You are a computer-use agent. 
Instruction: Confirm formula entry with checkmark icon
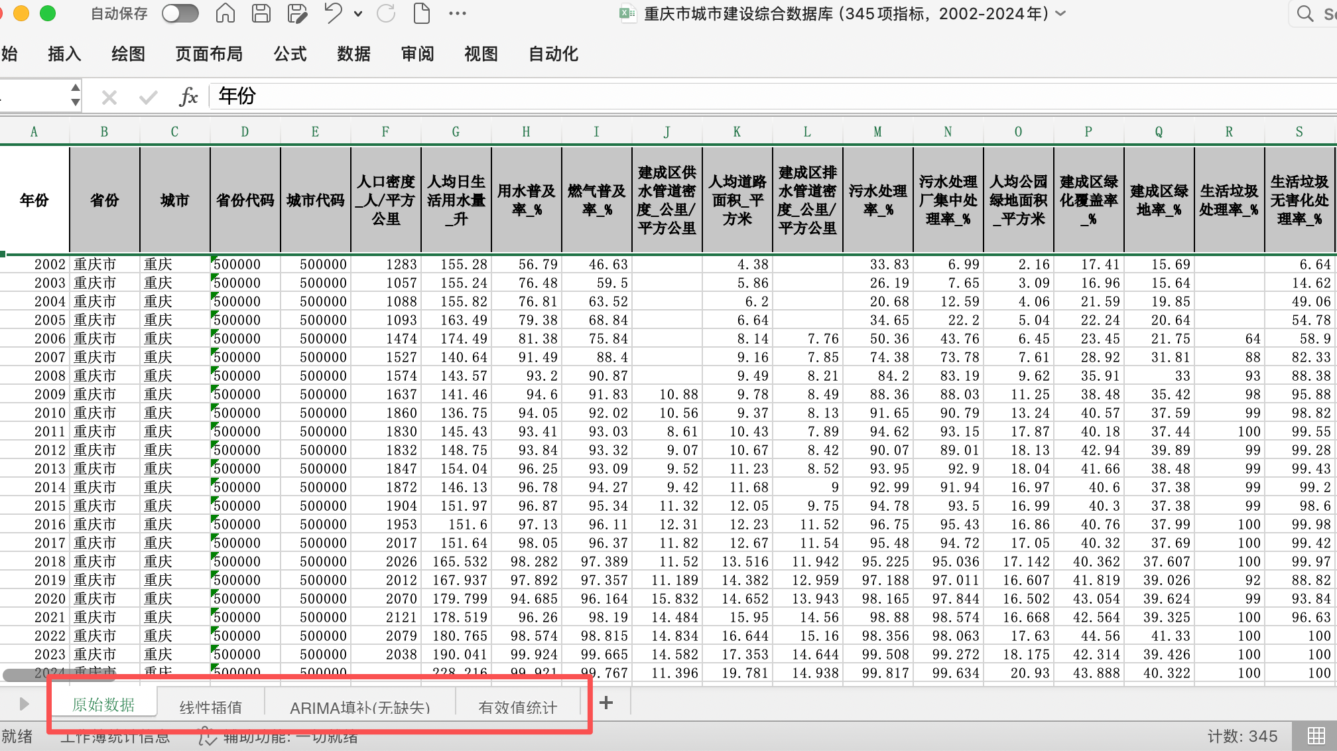coord(148,98)
